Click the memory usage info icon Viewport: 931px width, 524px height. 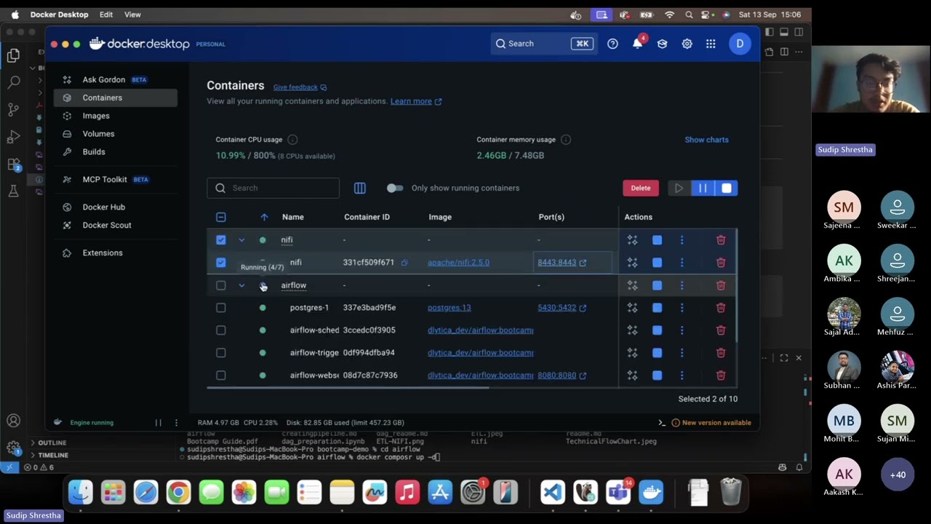point(566,140)
